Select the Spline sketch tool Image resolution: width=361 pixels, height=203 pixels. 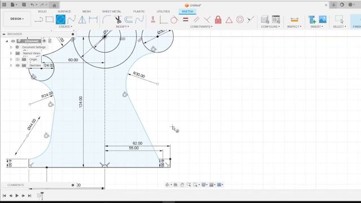(72, 20)
